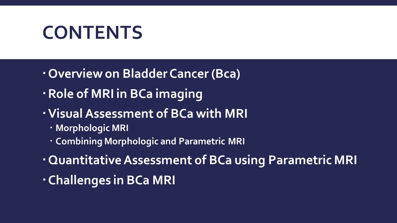Click the empty dark area below Challenges line
The image size is (397, 223).
(x=198, y=204)
